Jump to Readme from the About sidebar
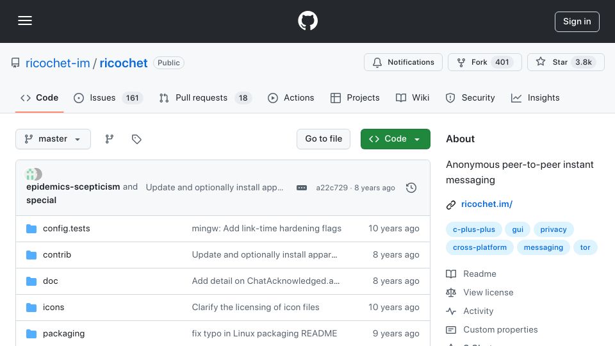The width and height of the screenshot is (615, 346). point(471,274)
